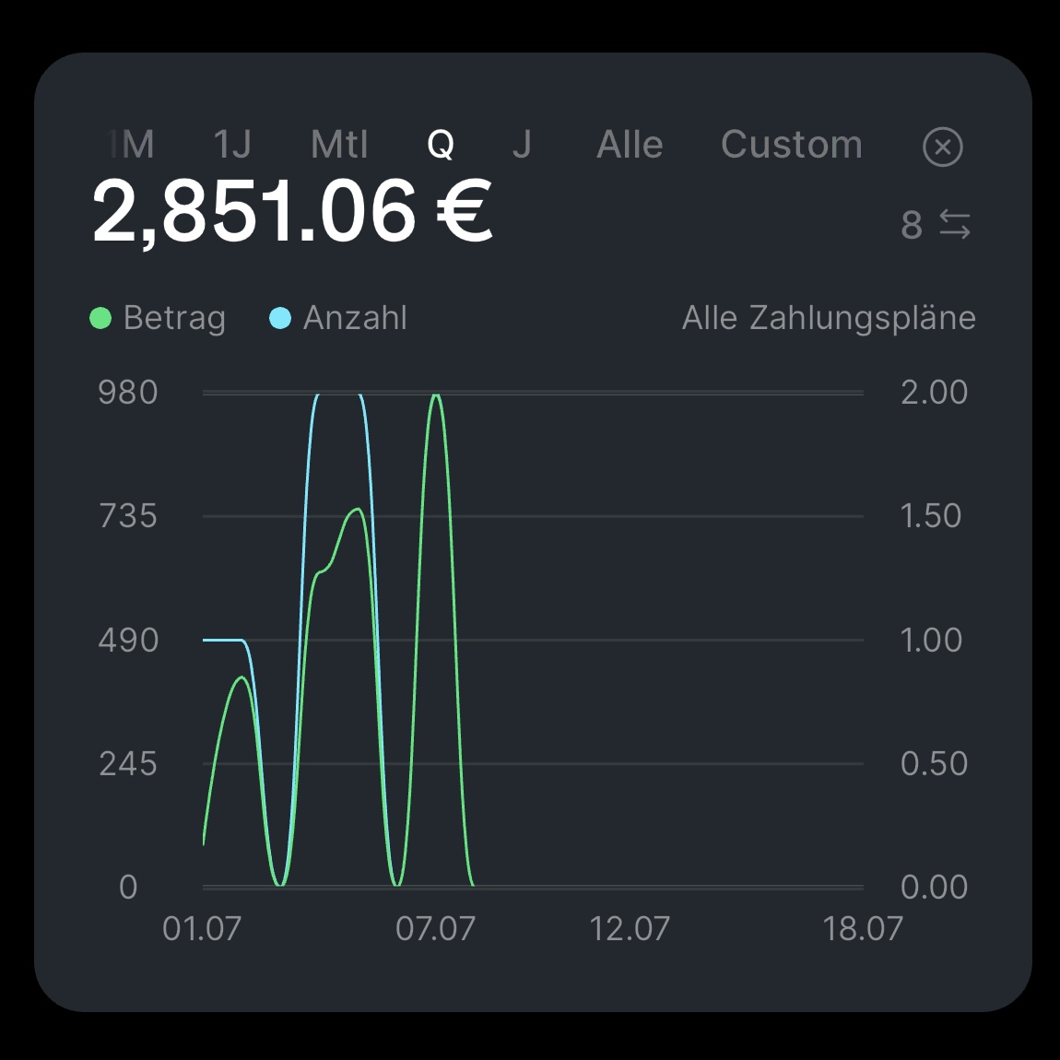Select the J yearly tab

(x=522, y=145)
